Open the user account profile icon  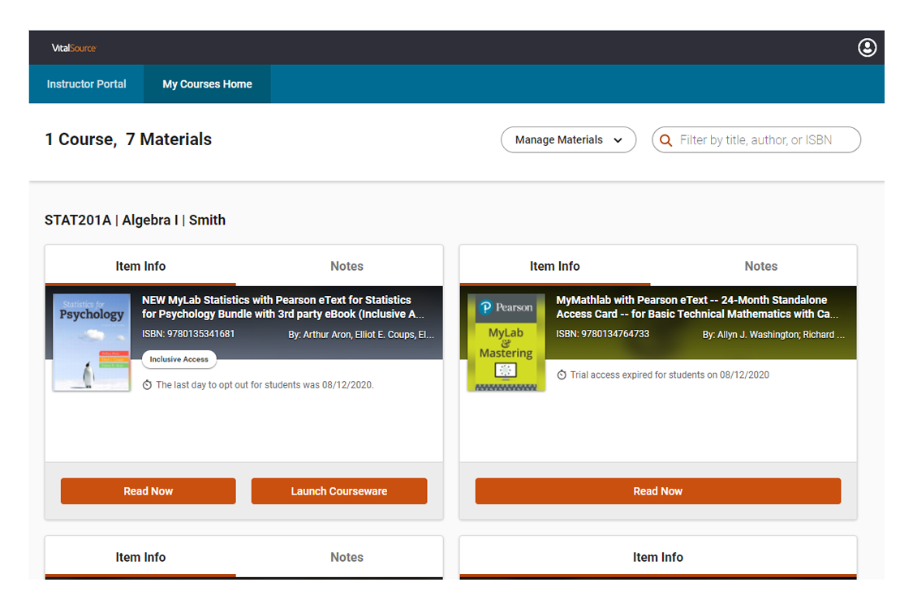point(867,48)
